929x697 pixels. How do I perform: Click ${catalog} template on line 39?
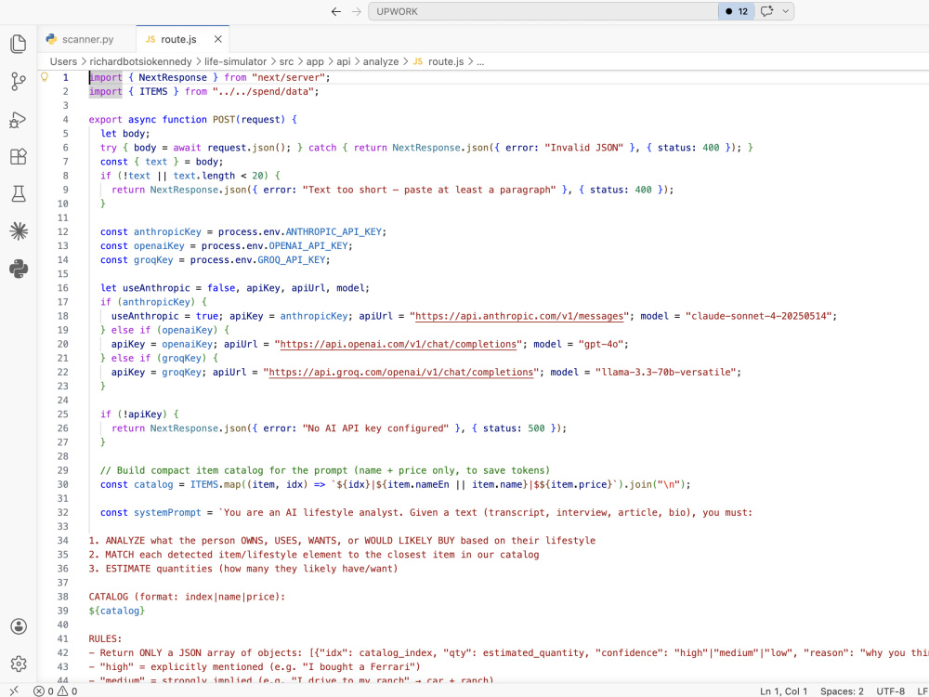117,611
